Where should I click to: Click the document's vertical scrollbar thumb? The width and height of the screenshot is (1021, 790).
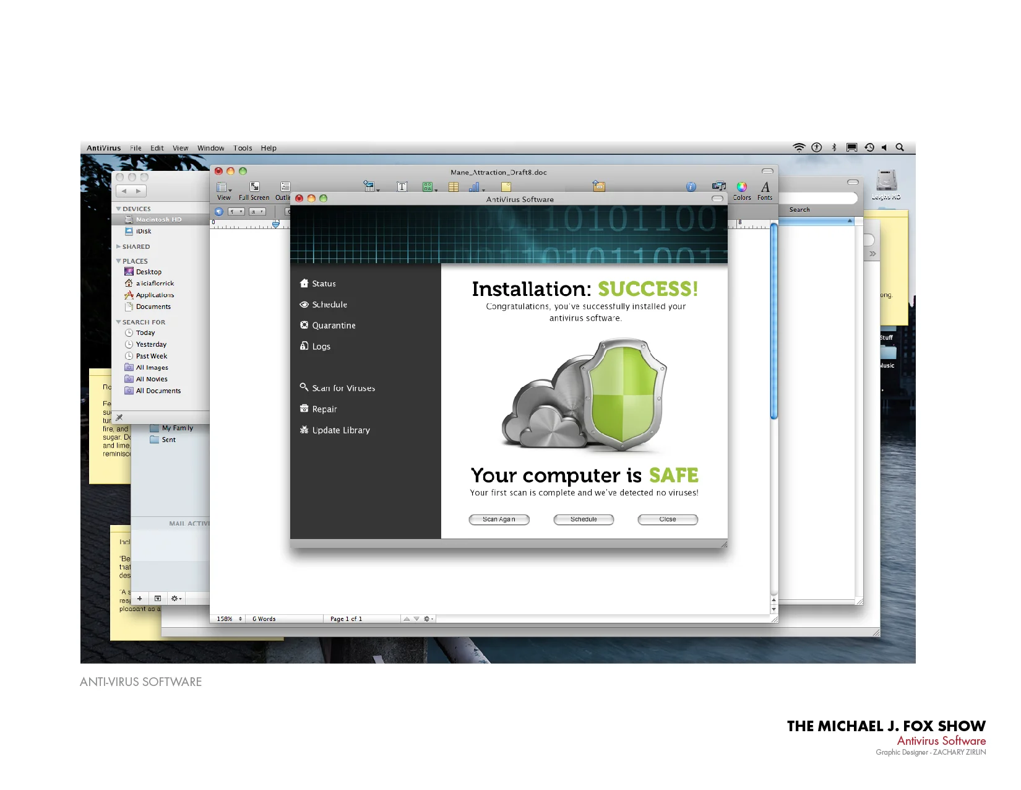coord(773,321)
